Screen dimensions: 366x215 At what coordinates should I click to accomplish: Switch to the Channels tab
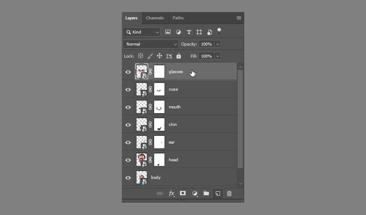[x=155, y=18]
